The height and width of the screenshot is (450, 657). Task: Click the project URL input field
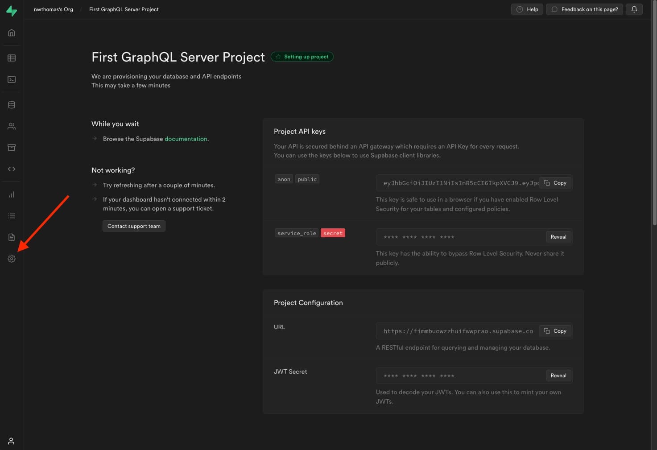[458, 331]
